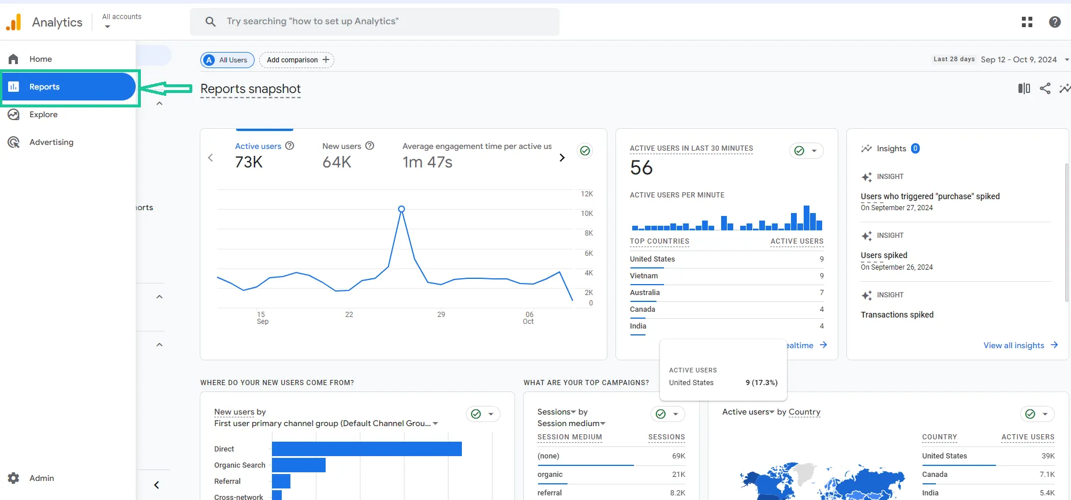1071x500 pixels.
Task: Click the Analytics search field
Action: [375, 22]
